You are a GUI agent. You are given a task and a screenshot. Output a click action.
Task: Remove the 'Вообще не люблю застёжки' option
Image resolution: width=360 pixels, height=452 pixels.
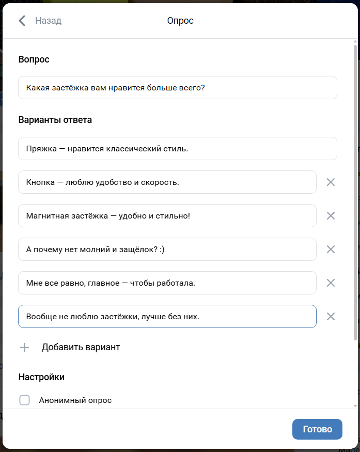tap(331, 316)
